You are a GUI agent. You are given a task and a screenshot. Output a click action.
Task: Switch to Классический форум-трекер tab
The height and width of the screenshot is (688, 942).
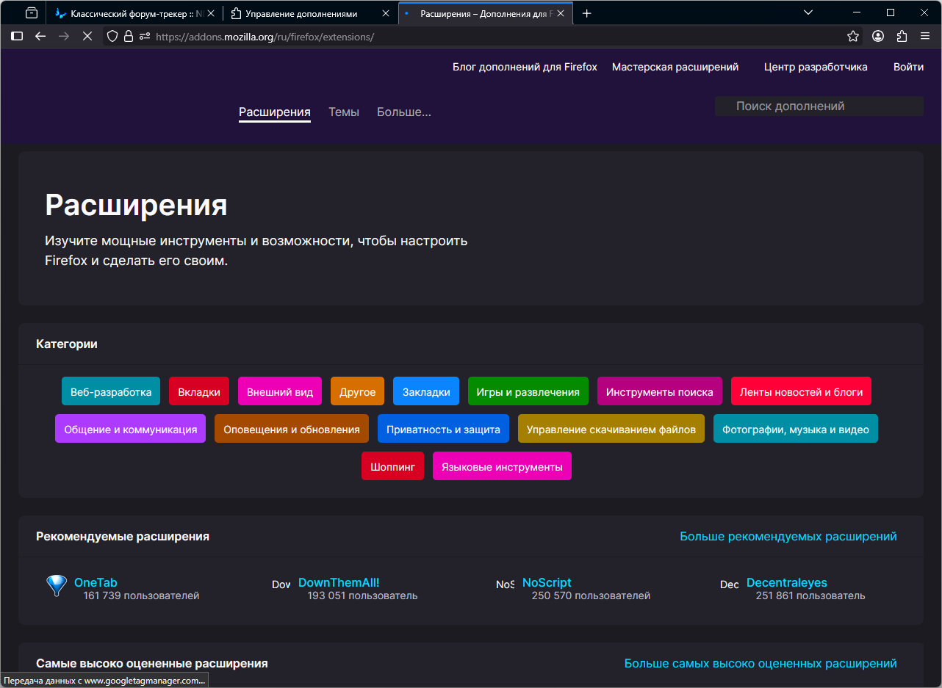point(134,13)
